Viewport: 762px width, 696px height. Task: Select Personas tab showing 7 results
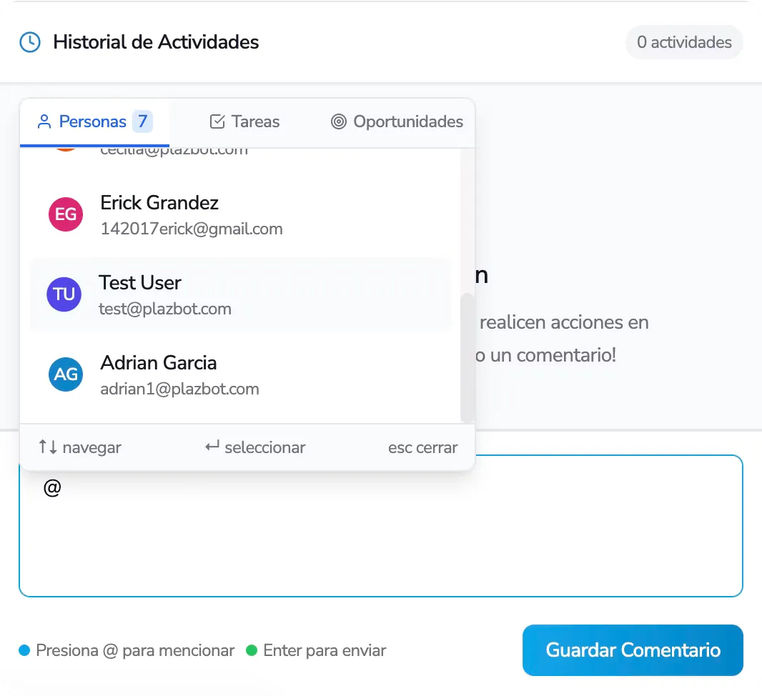tap(95, 121)
